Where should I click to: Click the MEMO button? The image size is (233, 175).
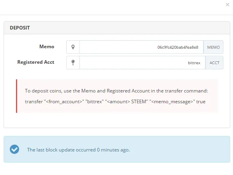pyautogui.click(x=213, y=47)
